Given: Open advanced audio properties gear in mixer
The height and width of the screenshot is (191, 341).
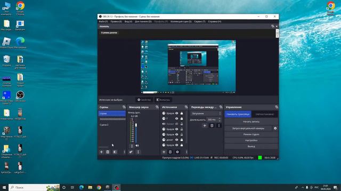Looking at the screenshot, I should pos(131,152).
